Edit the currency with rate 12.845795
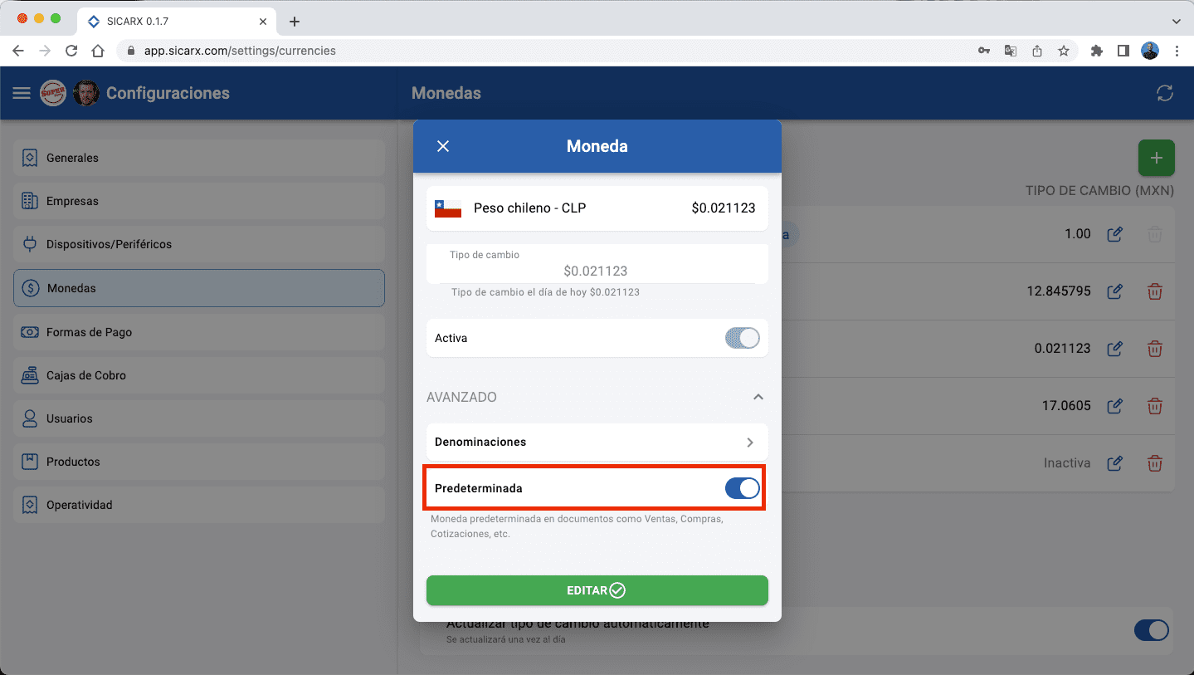The width and height of the screenshot is (1194, 675). (1114, 291)
